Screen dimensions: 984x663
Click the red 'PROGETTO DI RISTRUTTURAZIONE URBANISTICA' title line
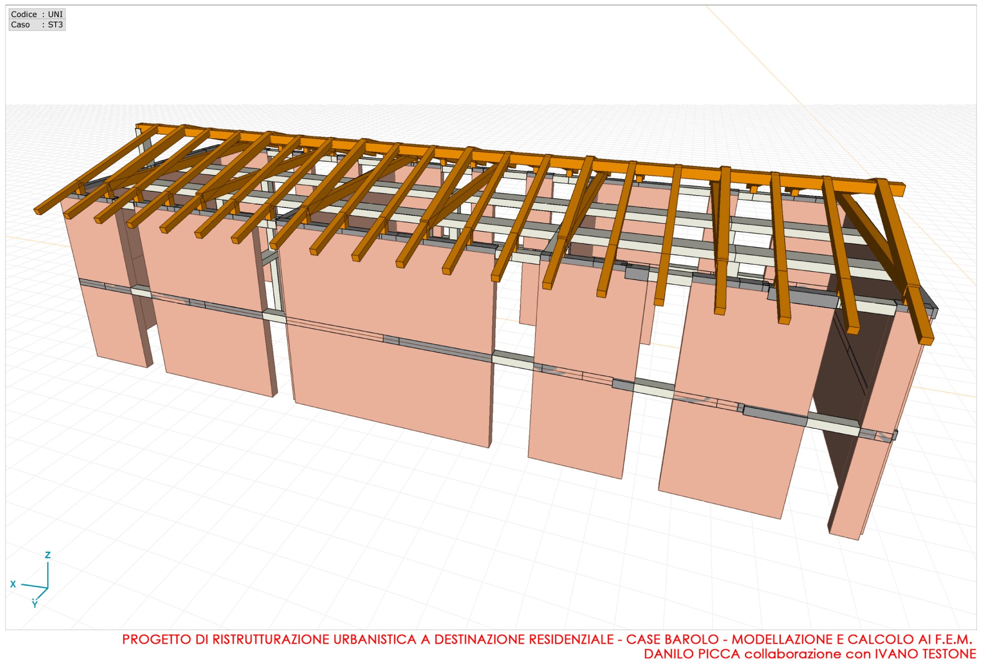[x=547, y=639]
